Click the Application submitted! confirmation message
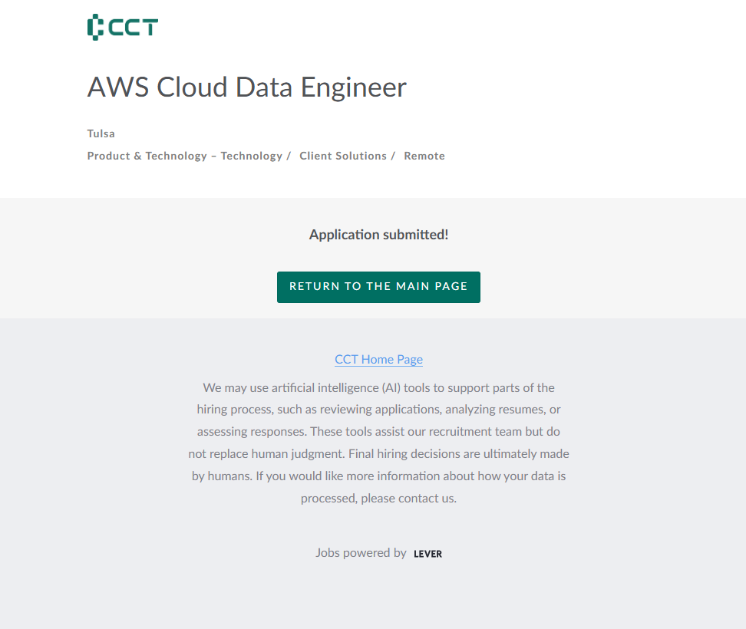 (x=378, y=235)
